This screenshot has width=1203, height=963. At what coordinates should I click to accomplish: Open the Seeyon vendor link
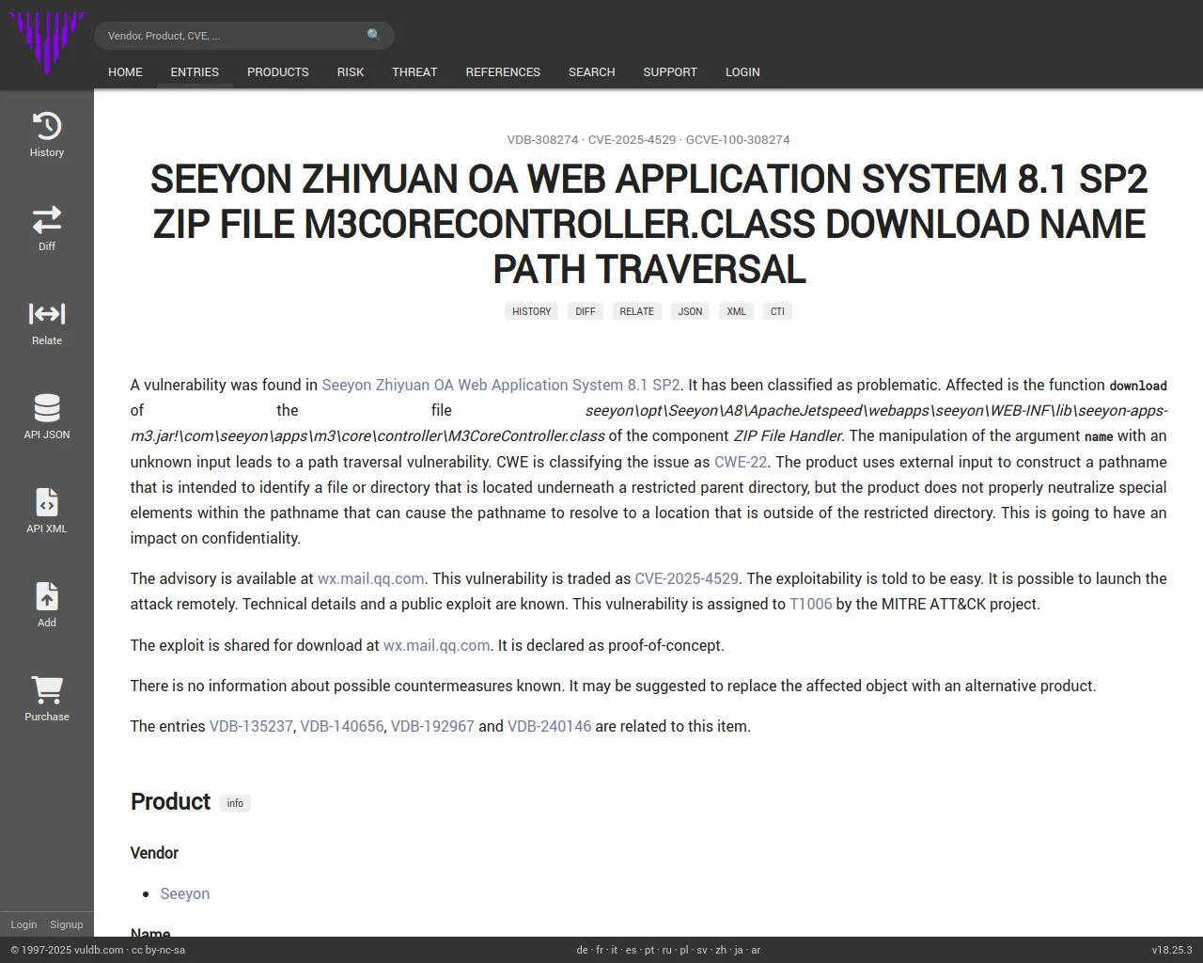tap(185, 893)
